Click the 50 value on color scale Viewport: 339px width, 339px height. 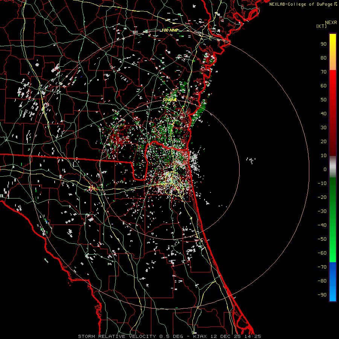pyautogui.click(x=324, y=100)
